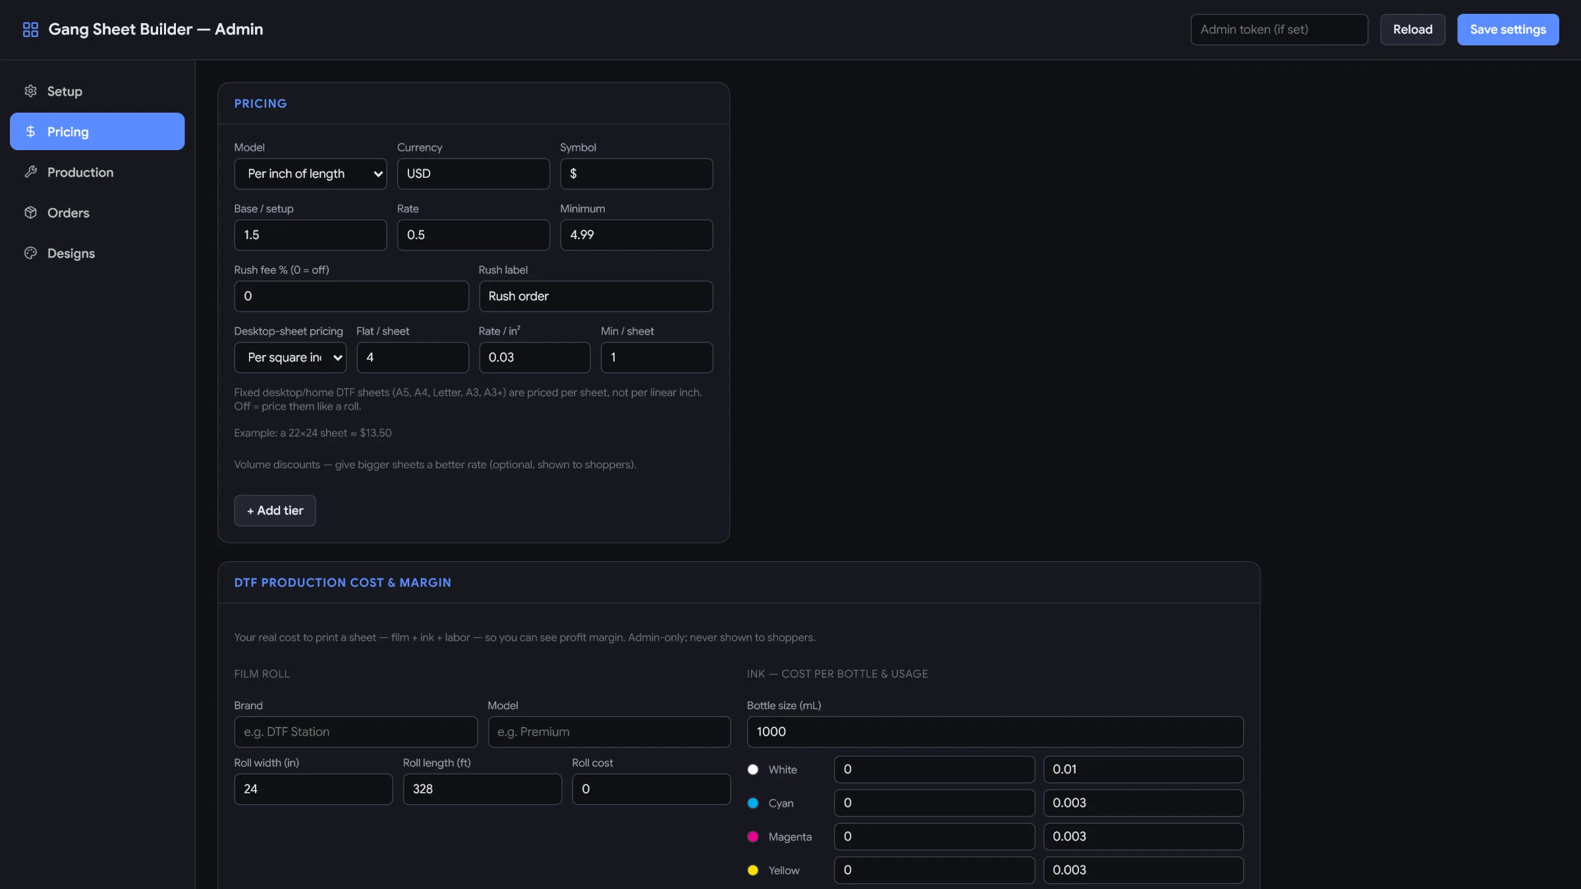Go to Production section
This screenshot has width=1581, height=889.
[x=97, y=172]
